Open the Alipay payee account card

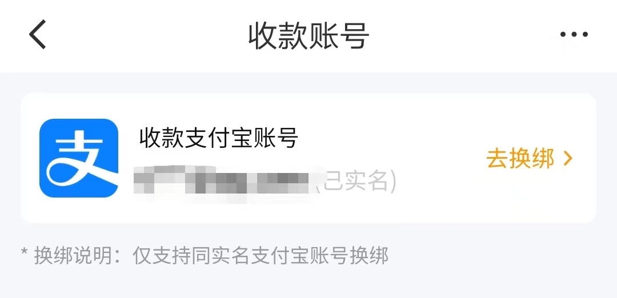[x=308, y=158]
